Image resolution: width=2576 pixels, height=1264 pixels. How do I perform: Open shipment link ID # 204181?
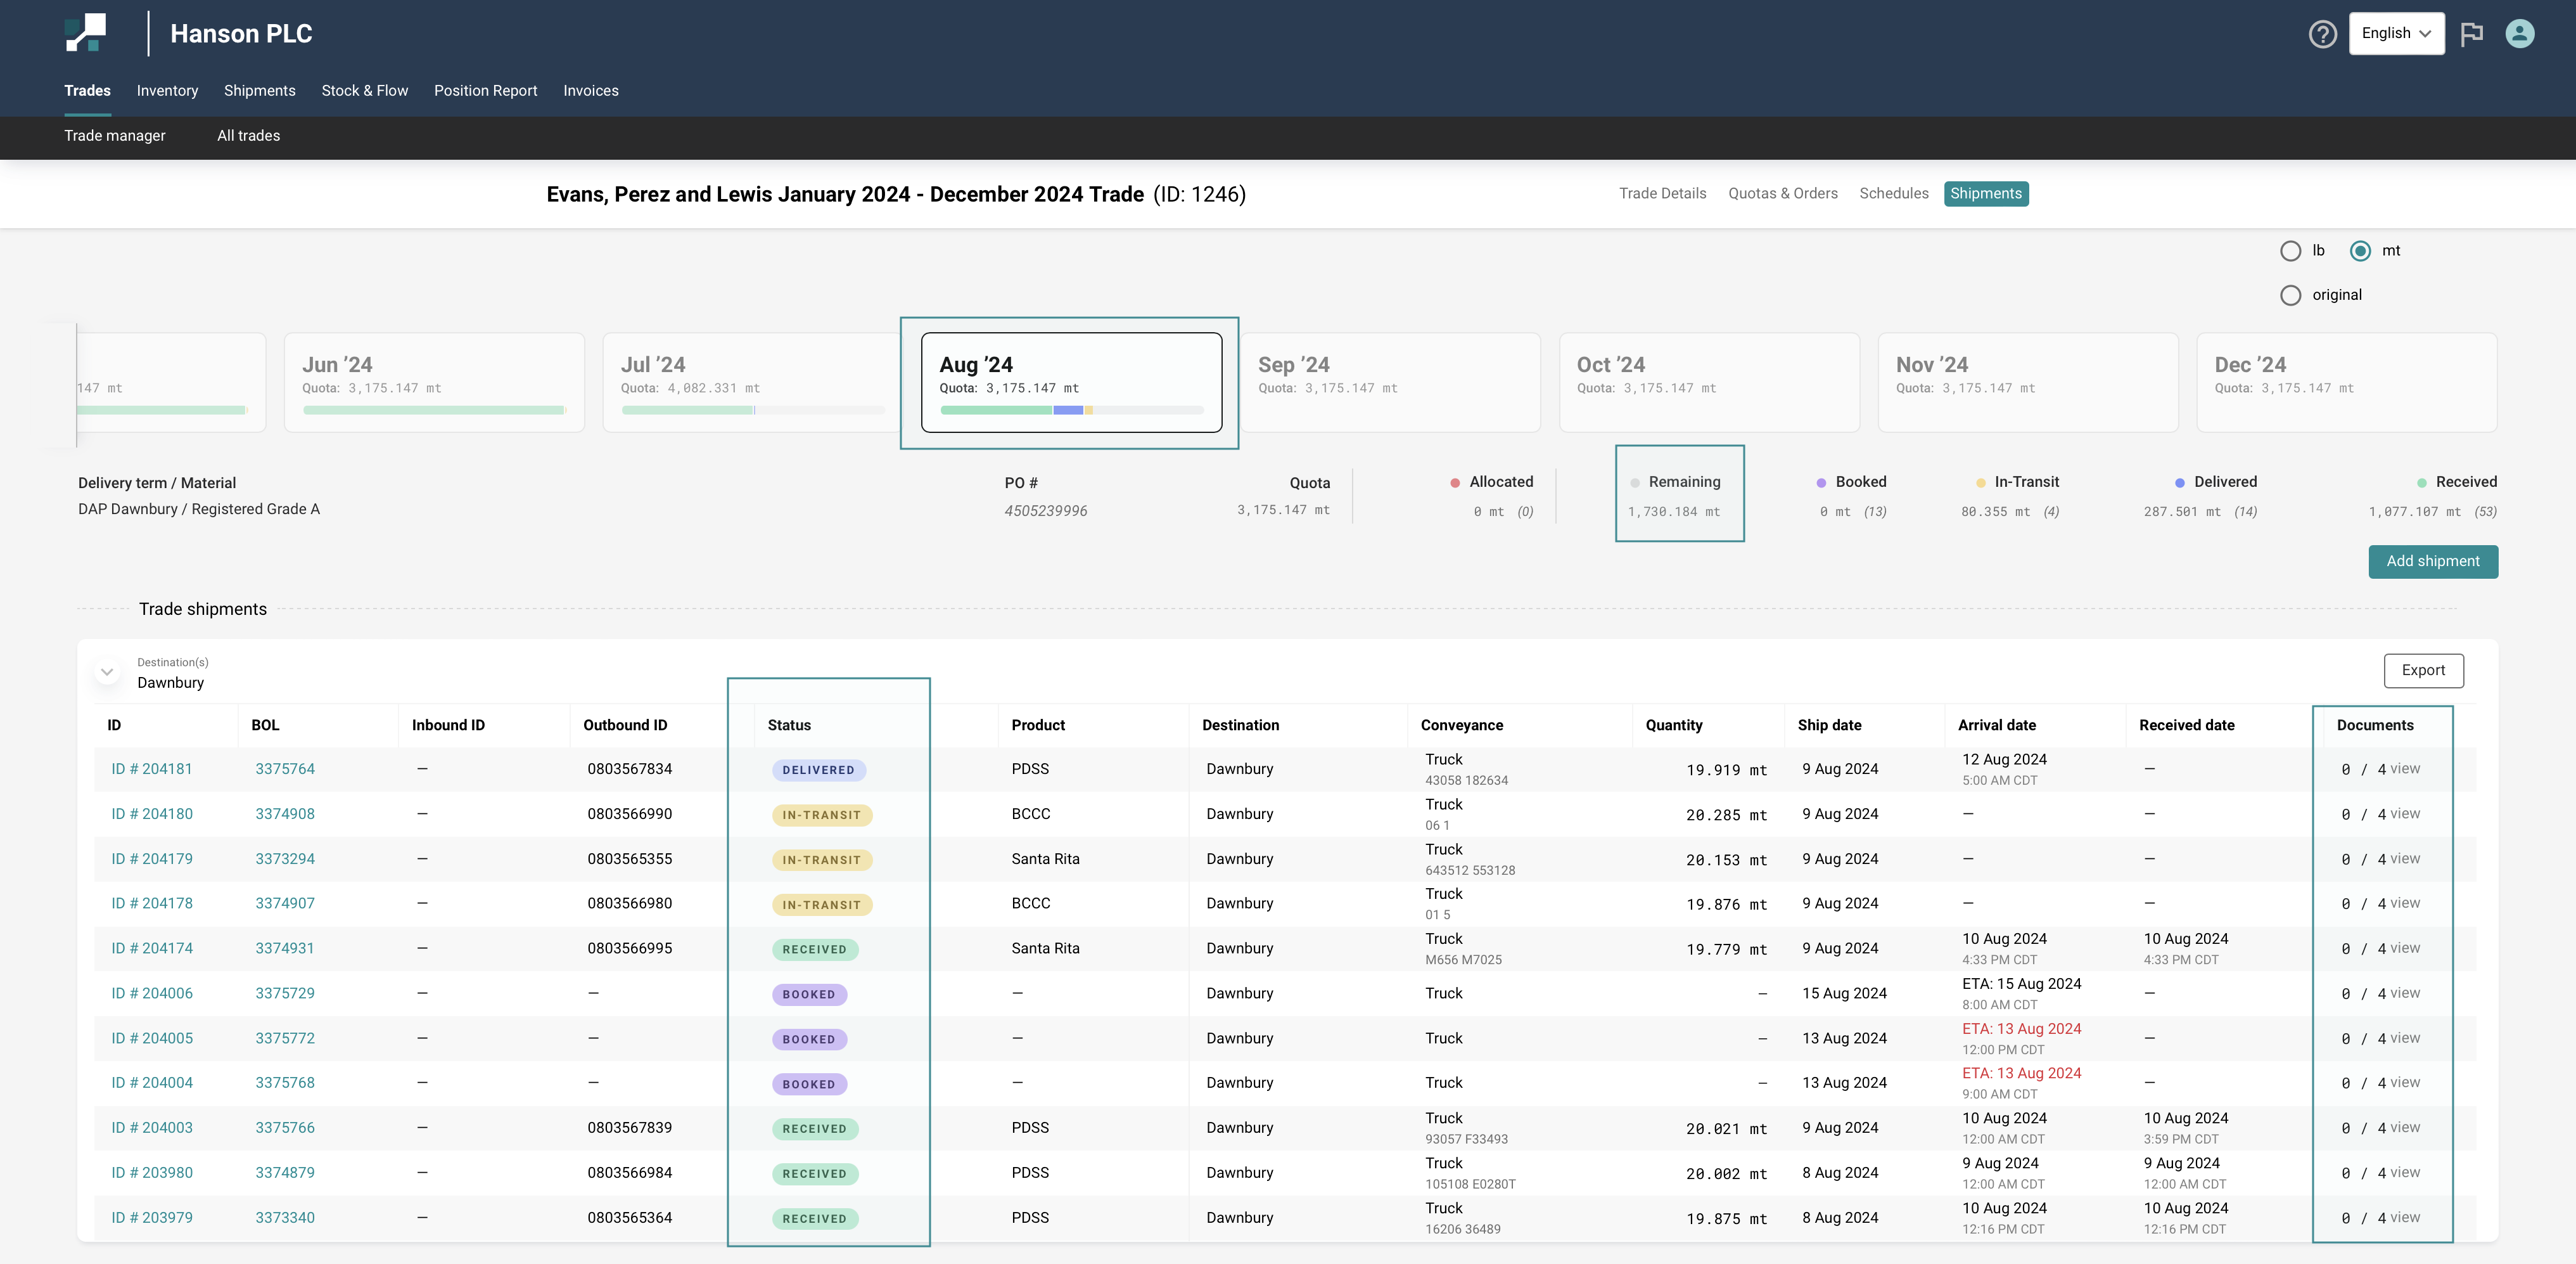[152, 770]
